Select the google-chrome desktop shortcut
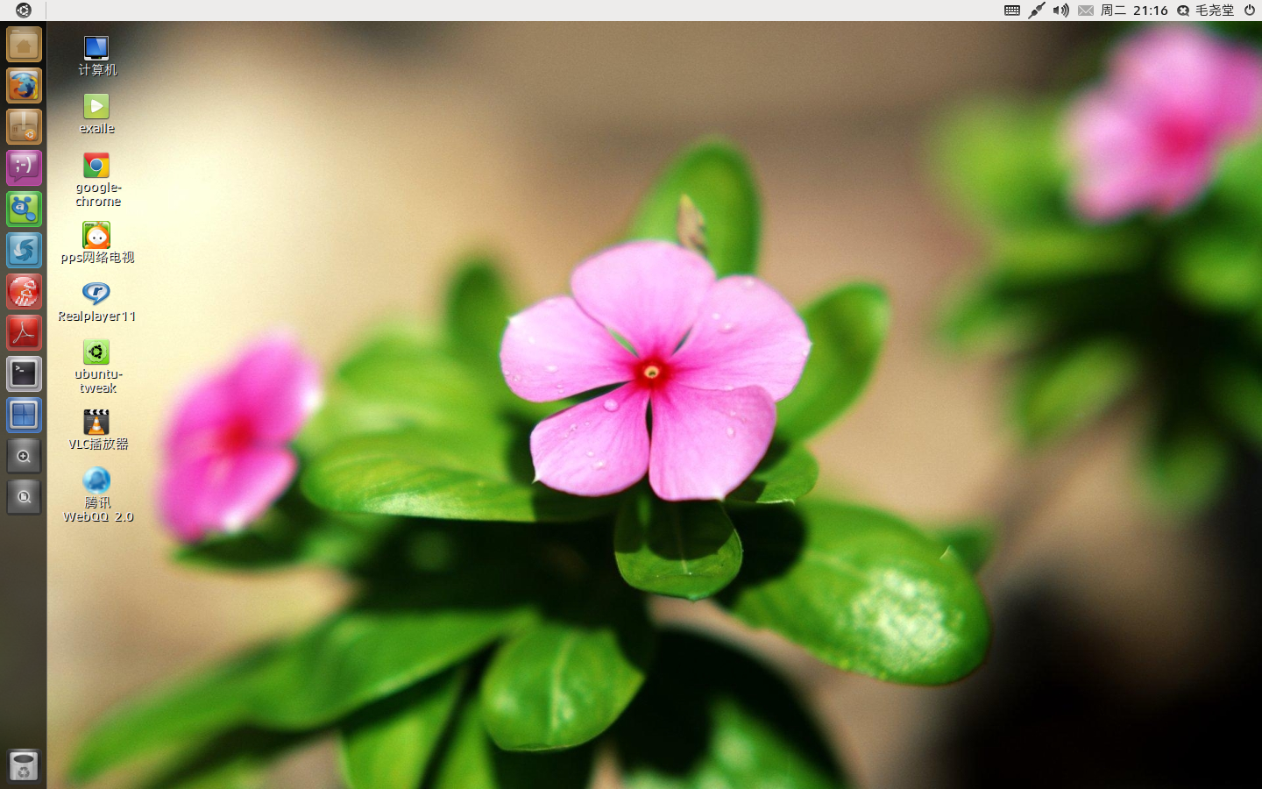The height and width of the screenshot is (789, 1262). (x=97, y=180)
